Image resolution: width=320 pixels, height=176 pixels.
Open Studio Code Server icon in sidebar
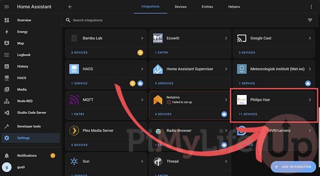(x=7, y=113)
